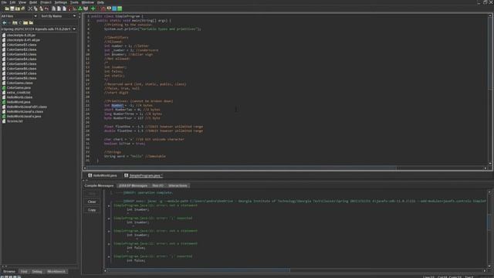Screen dimensions: 494x278
Task: Click the red ladybug Debug icon
Action: (x=103, y=8)
